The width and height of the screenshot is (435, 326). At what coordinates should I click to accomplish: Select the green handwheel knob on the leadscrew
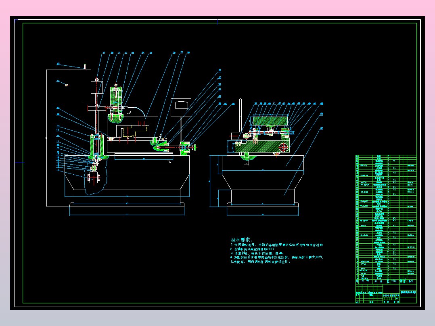[195, 148]
